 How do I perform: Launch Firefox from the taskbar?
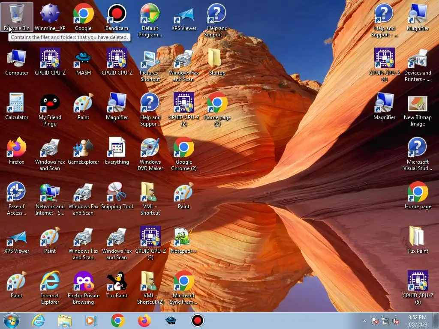click(x=144, y=320)
